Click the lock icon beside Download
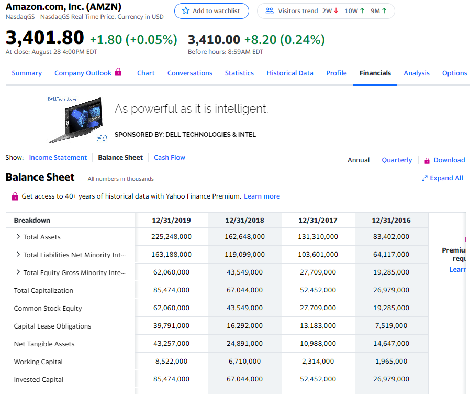Viewport: 470px width, 394px height. 427,160
